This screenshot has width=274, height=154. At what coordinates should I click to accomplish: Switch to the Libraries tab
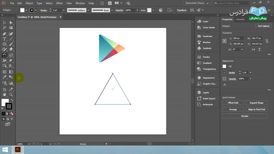click(x=240, y=19)
